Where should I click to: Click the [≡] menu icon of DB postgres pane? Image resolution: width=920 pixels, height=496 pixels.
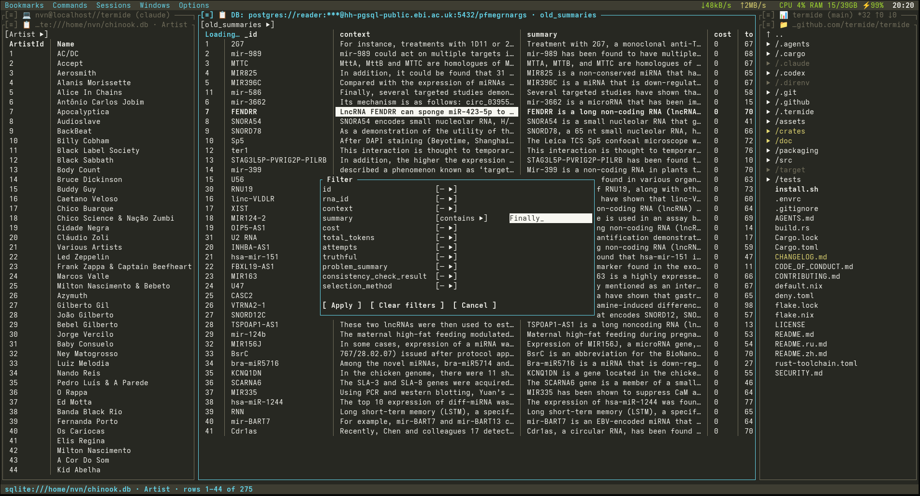207,15
